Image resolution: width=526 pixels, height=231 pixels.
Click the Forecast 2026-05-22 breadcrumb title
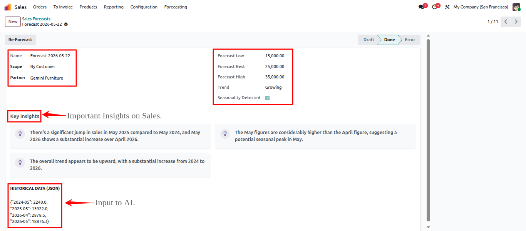pos(42,24)
